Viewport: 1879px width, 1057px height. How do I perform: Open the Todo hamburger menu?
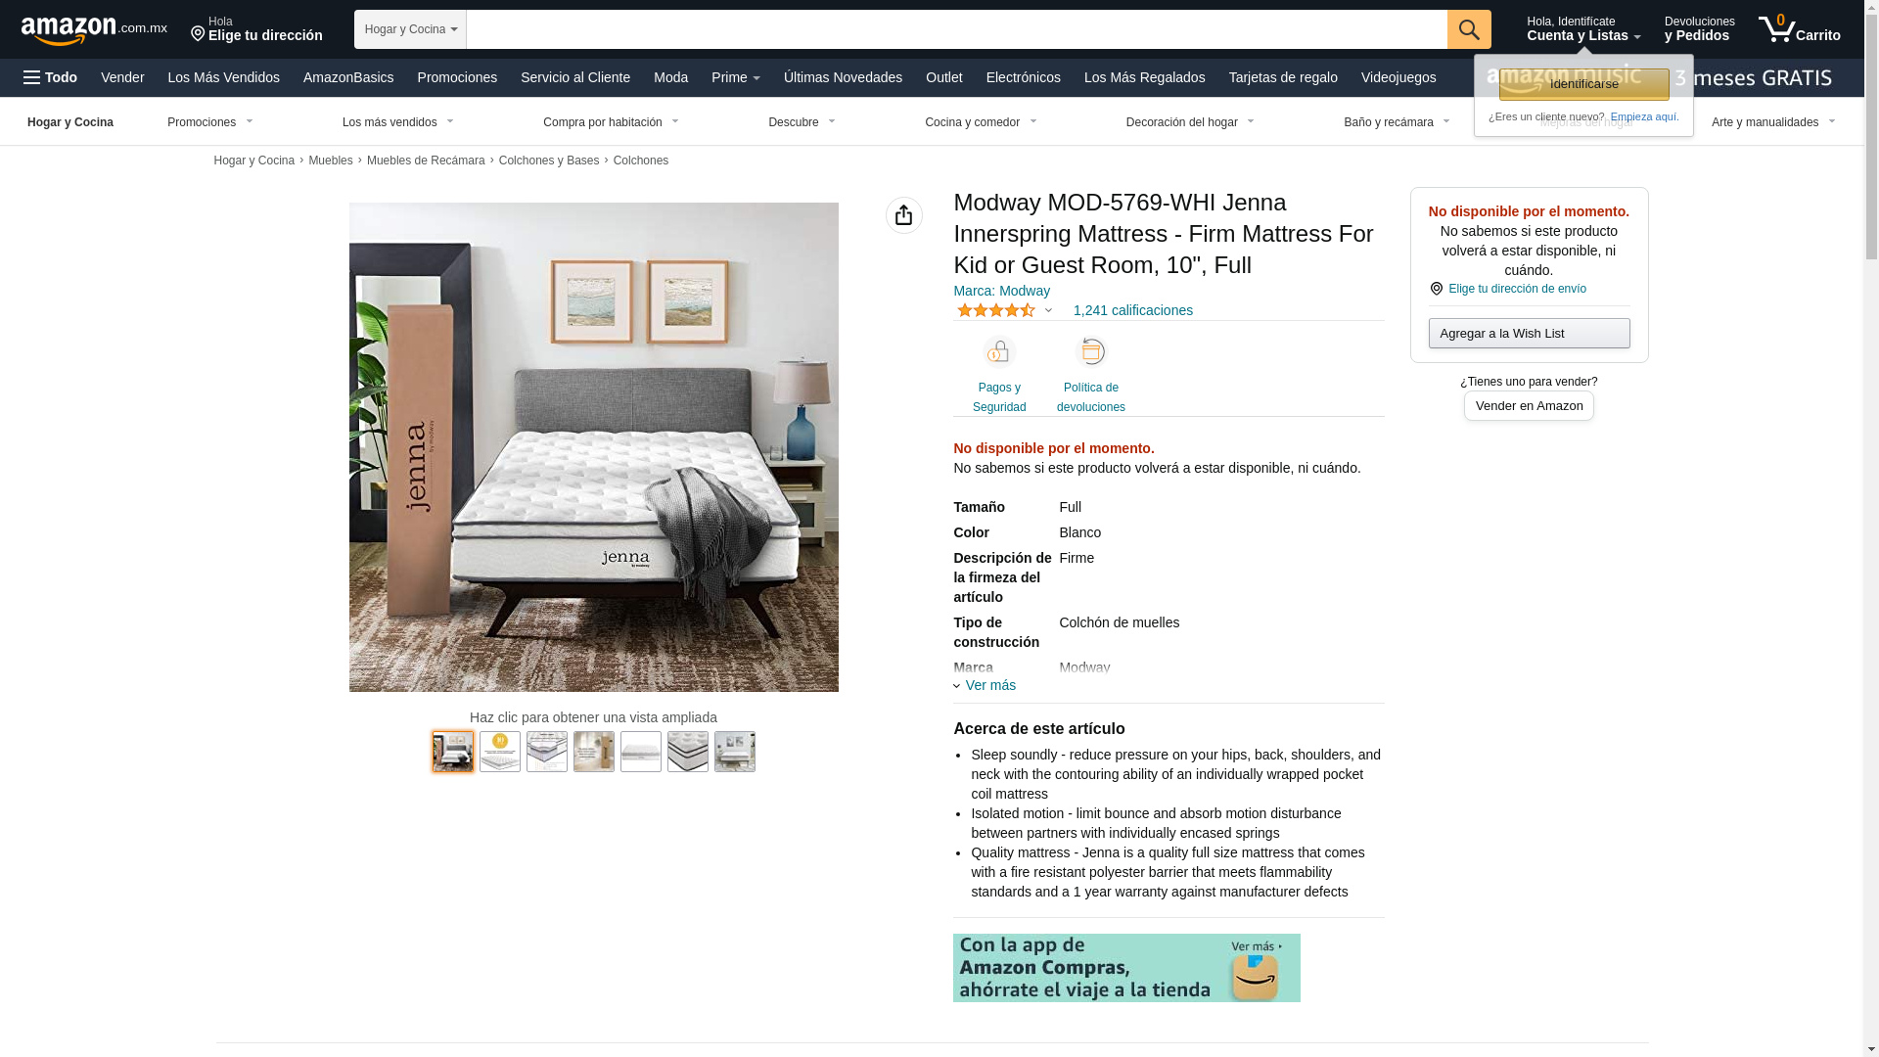[x=51, y=77]
